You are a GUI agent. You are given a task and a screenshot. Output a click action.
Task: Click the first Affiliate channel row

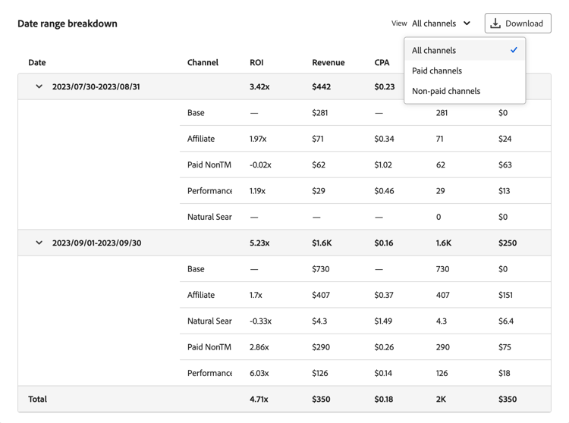coord(201,139)
